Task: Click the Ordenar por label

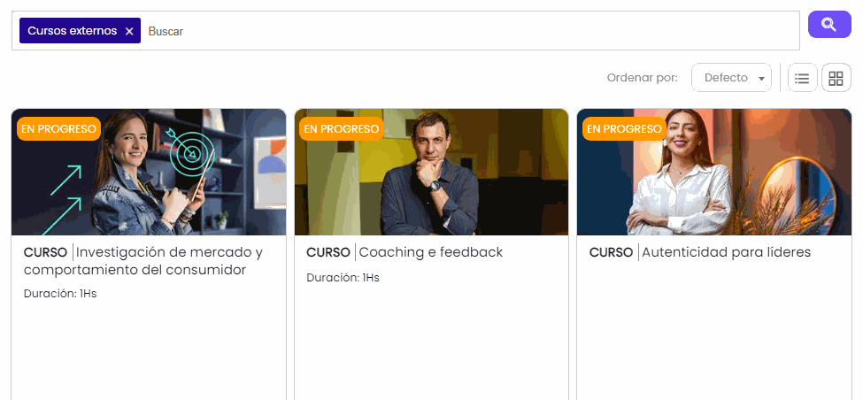Action: 643,78
